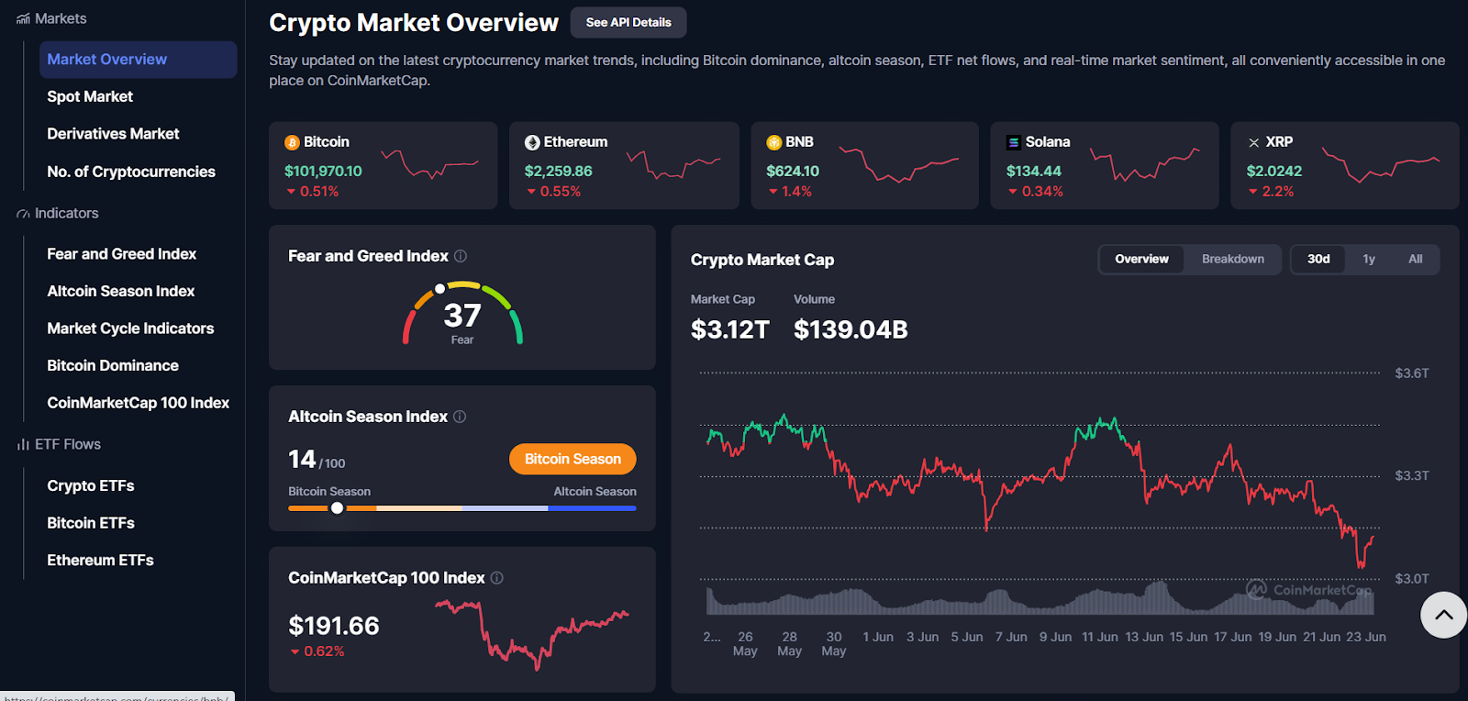The image size is (1468, 701).
Task: Click the Markets section chart icon
Action: (23, 18)
